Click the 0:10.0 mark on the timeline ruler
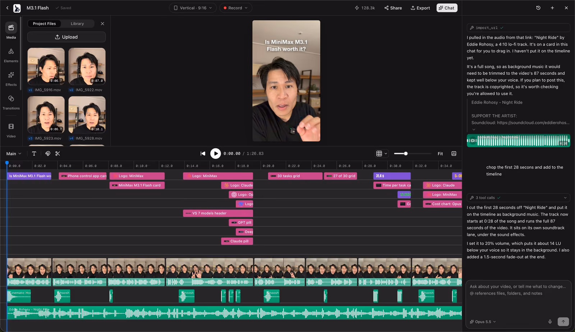This screenshot has height=332, width=575. [141, 166]
